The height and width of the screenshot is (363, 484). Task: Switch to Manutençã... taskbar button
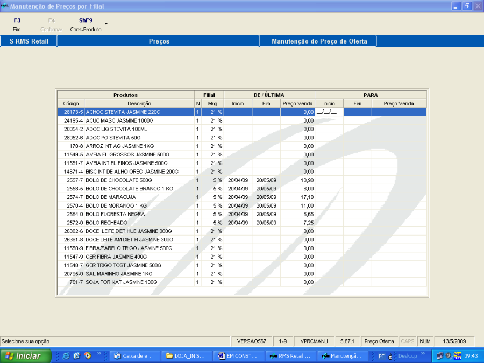tap(342, 356)
